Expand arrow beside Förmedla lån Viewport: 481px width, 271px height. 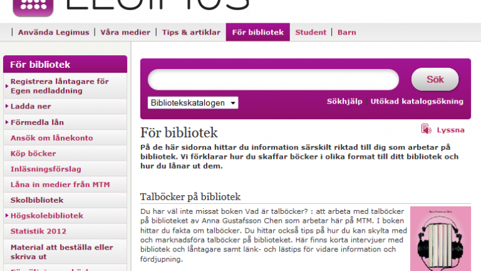tap(7, 122)
